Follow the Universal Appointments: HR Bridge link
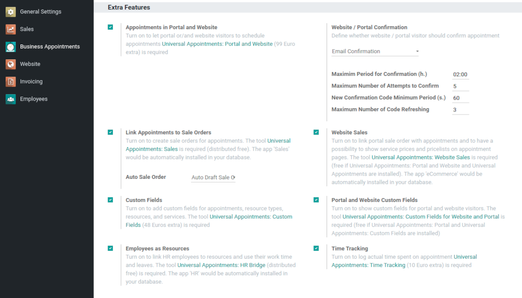 click(x=221, y=265)
